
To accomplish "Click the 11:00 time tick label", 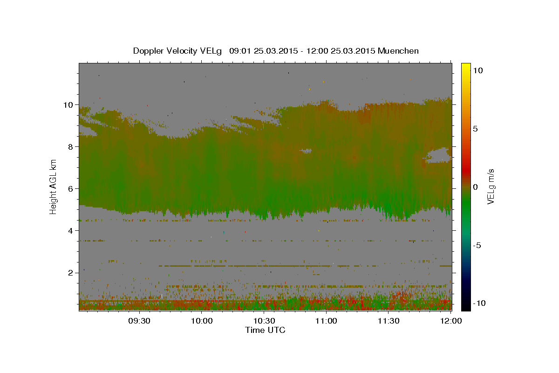I will (x=327, y=321).
